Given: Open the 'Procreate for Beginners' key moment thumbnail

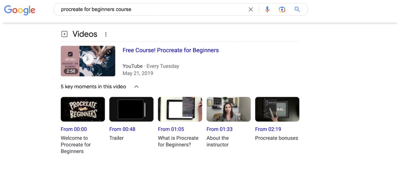Looking at the screenshot, I should coord(83,109).
